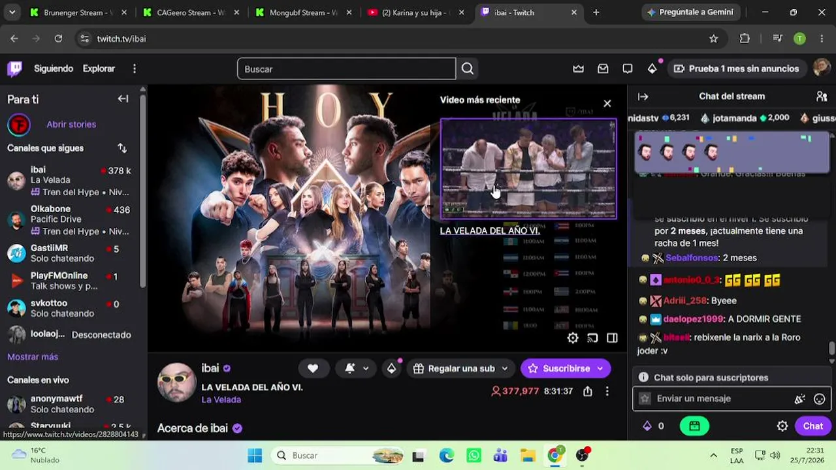Image resolution: width=836 pixels, height=470 pixels.
Task: Collapse the Para ti sidebar
Action: 123,99
